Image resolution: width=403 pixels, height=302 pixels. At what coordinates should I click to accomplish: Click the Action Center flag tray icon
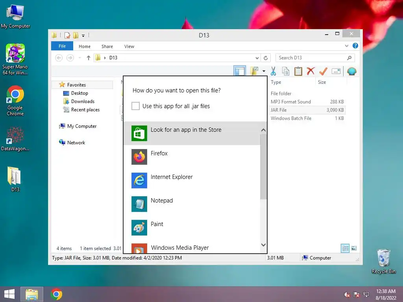click(x=356, y=295)
